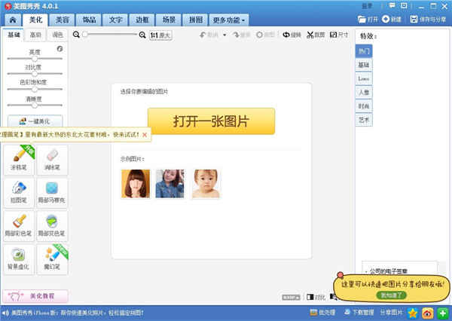Image resolution: width=452 pixels, height=321 pixels.
Task: Choose the 时尚 fashion effects category
Action: (x=364, y=106)
